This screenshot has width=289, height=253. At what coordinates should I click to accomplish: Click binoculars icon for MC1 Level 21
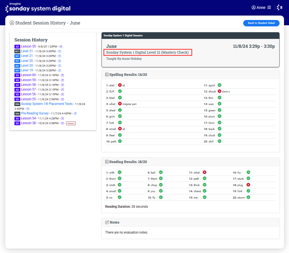(59, 51)
